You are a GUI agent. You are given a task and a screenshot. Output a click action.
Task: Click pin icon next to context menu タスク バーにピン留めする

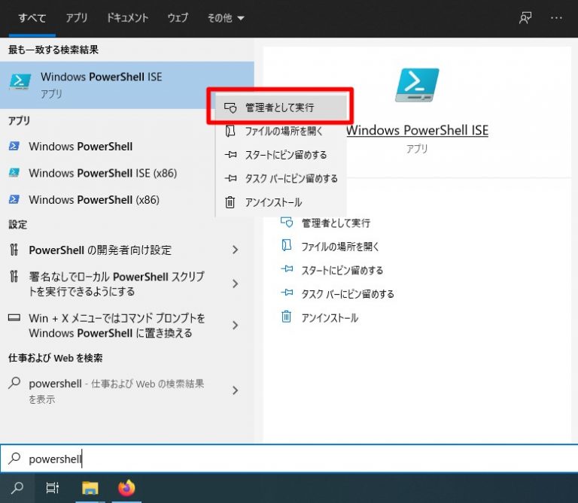231,179
